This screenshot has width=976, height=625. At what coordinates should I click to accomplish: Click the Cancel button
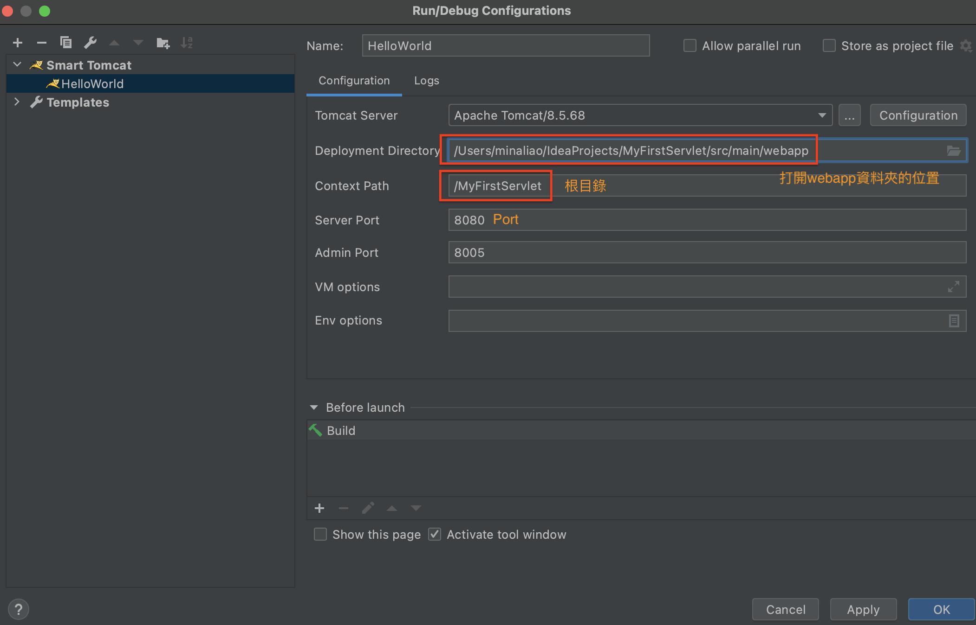[x=786, y=609]
